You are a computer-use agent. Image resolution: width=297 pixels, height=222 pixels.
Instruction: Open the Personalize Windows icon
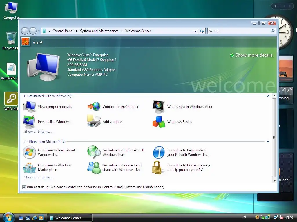pyautogui.click(x=29, y=122)
